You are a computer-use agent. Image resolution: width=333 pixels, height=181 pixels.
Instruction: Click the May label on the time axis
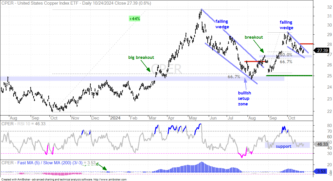pyautogui.click(x=193, y=118)
